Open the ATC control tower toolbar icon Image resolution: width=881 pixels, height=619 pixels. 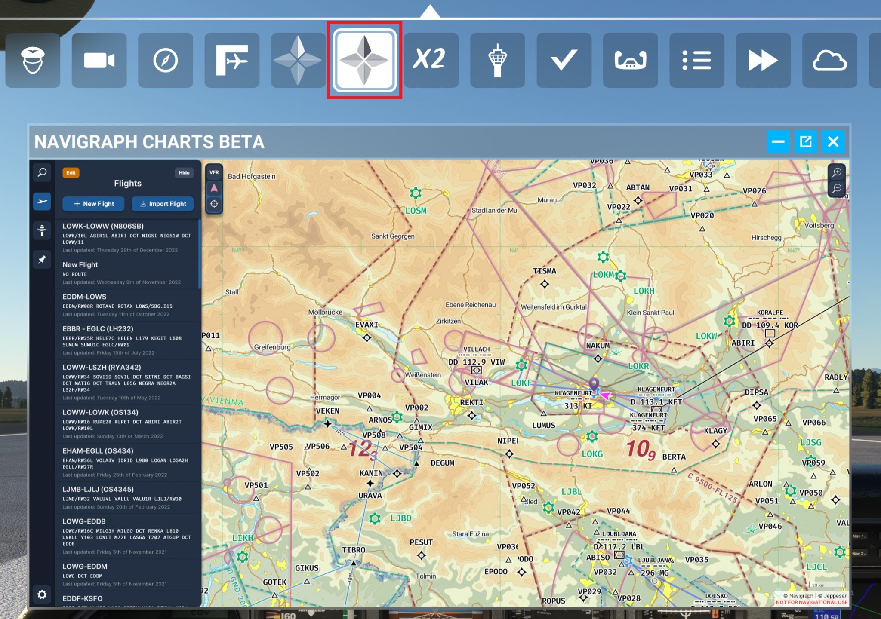pyautogui.click(x=498, y=60)
